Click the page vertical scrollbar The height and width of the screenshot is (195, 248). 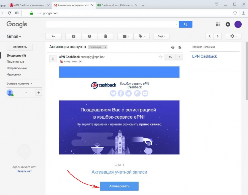click(247, 71)
